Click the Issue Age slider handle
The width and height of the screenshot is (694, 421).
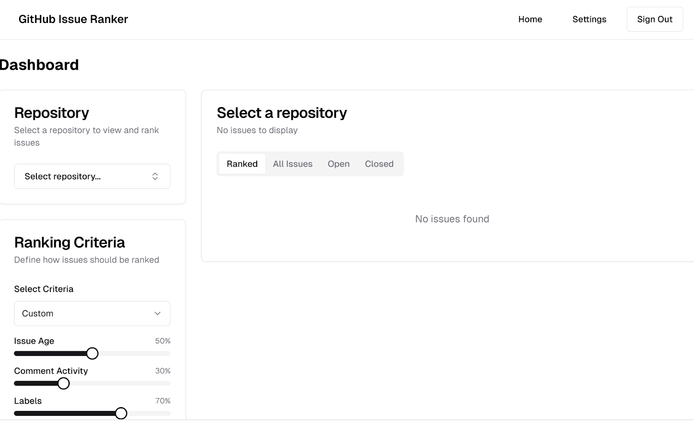click(x=92, y=353)
